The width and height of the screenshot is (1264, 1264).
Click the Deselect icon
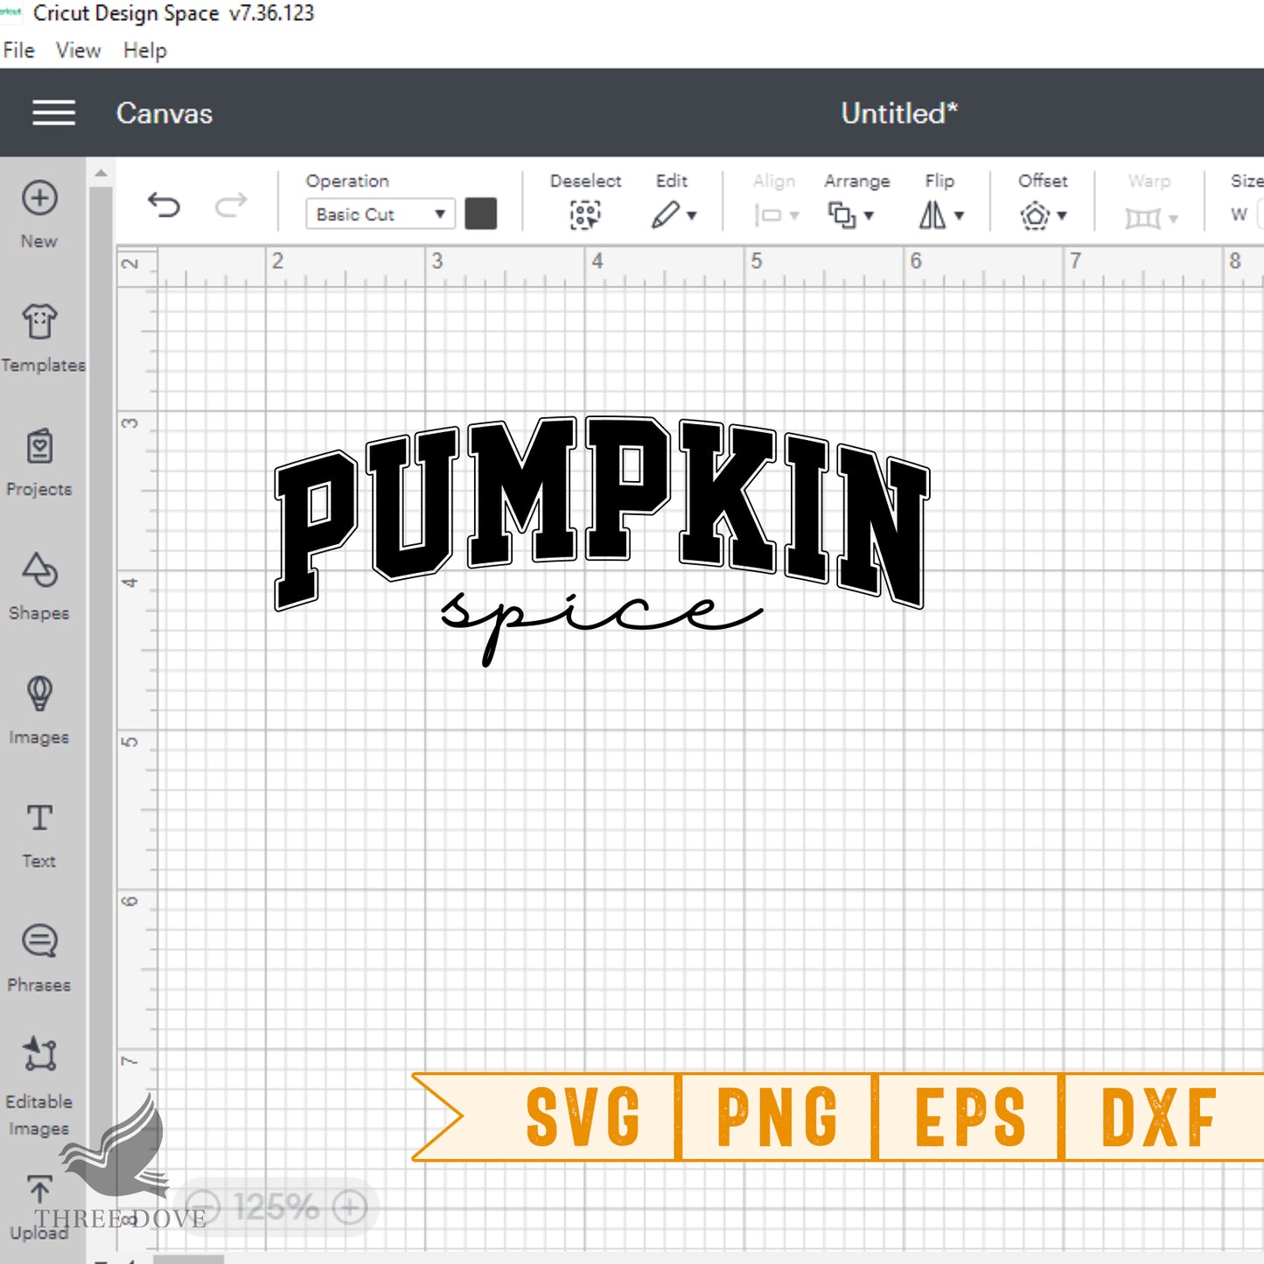(x=585, y=214)
